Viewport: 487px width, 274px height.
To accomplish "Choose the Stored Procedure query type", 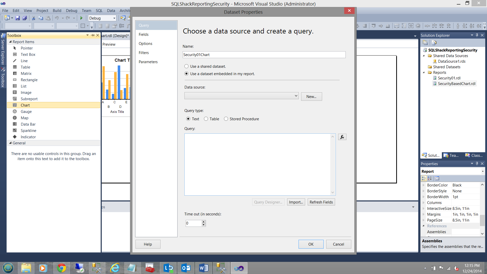I will pyautogui.click(x=226, y=119).
